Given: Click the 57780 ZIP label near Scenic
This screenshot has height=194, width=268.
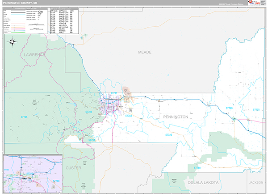Looking at the screenshot, I should coord(197,168).
